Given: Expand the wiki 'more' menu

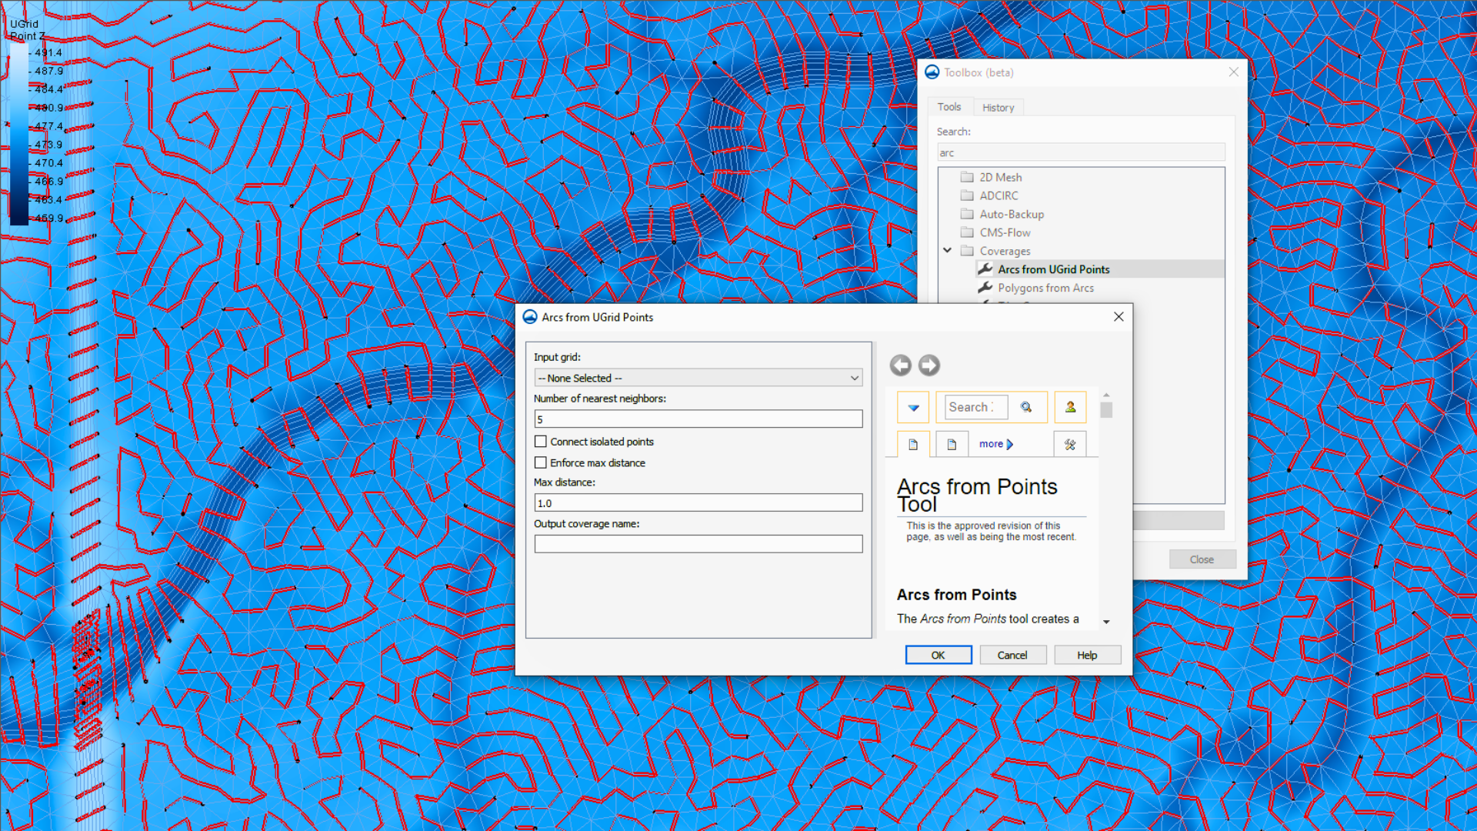Looking at the screenshot, I should (x=996, y=444).
